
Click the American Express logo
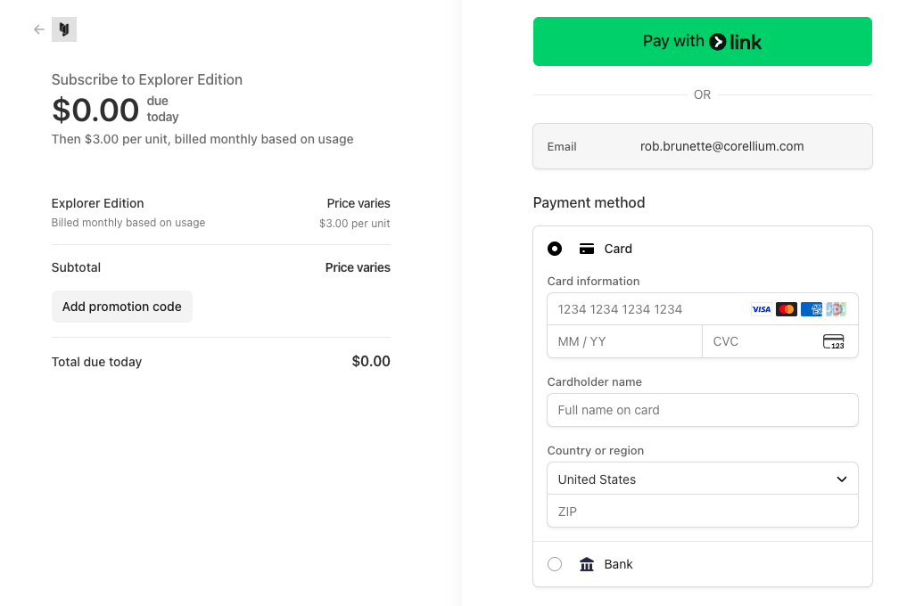pyautogui.click(x=811, y=309)
